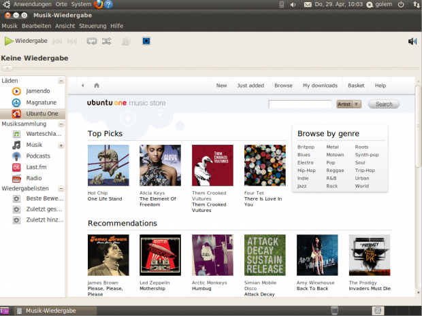Open the New tab in store
Viewport: 422px width, 316px height.
[221, 86]
